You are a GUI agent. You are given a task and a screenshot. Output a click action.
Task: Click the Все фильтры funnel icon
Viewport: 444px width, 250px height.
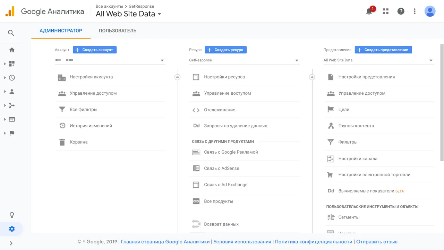(x=62, y=110)
